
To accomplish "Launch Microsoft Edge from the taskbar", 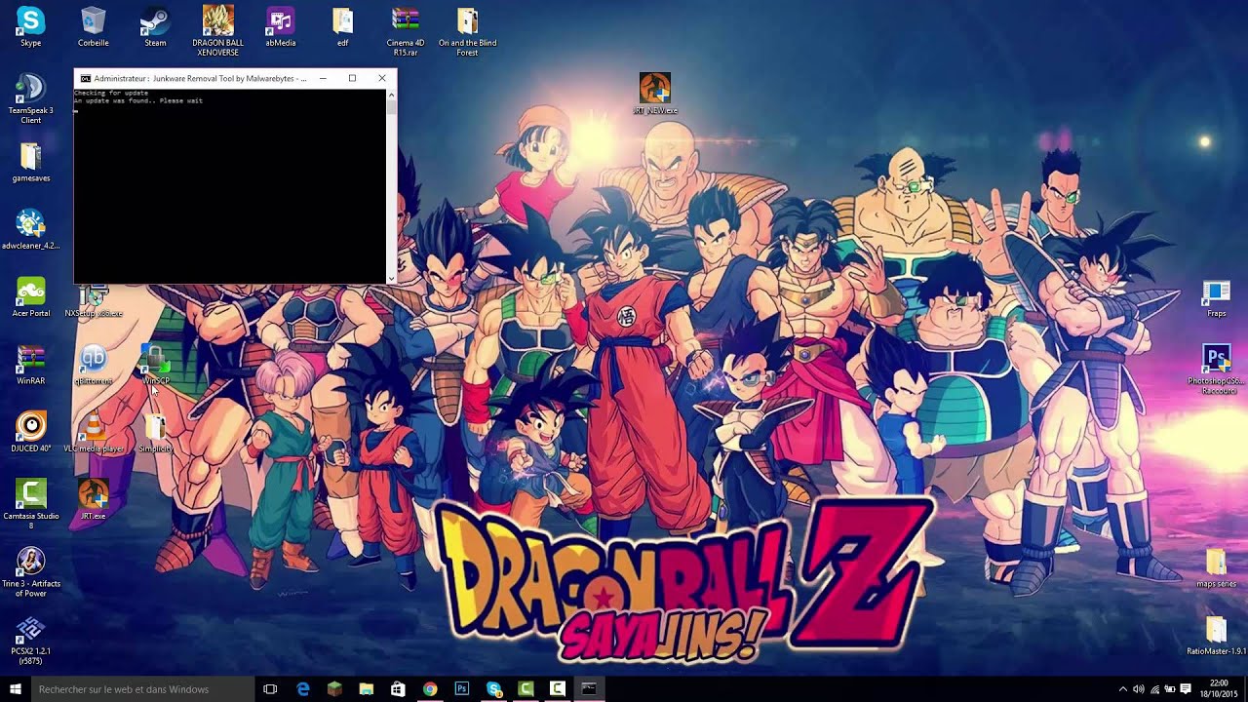I will (303, 688).
